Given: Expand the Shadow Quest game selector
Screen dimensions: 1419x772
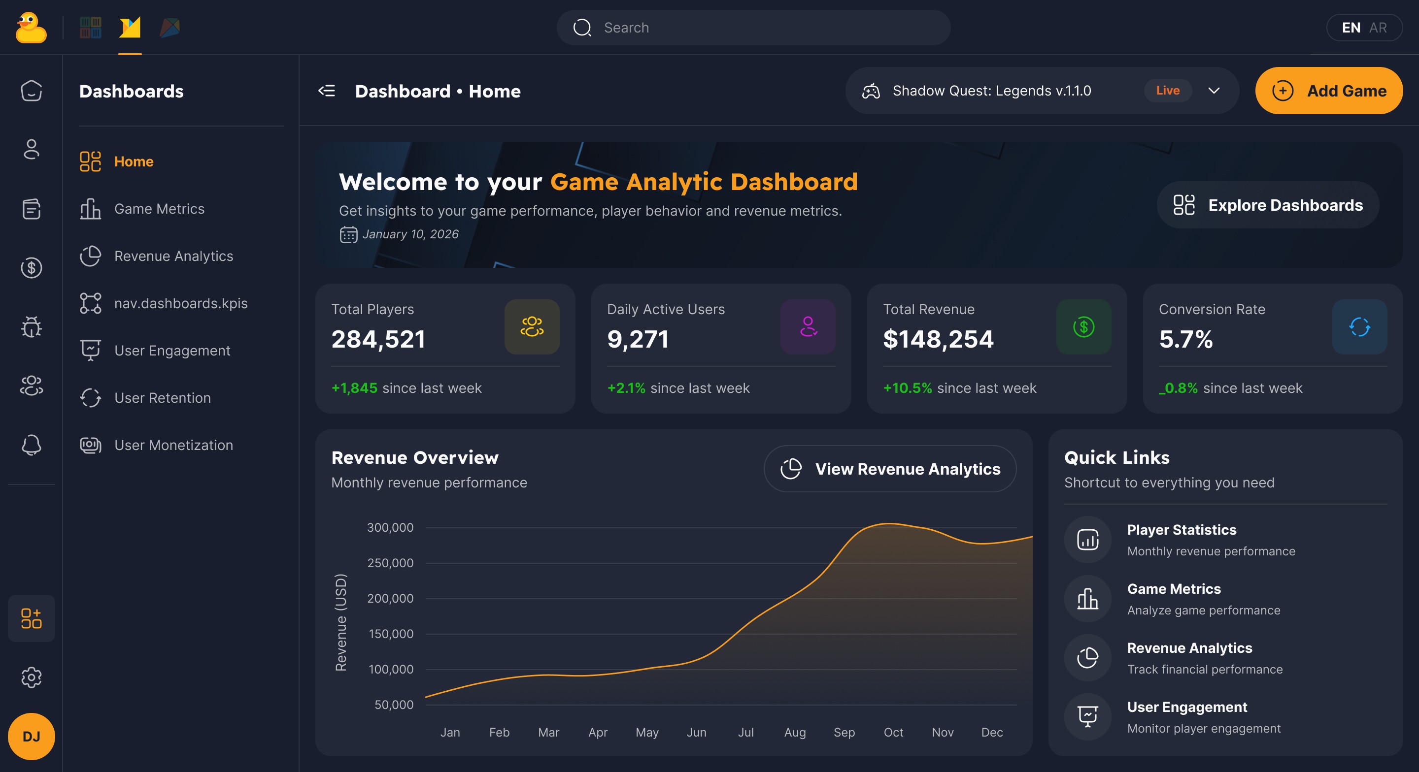Looking at the screenshot, I should pos(1214,91).
